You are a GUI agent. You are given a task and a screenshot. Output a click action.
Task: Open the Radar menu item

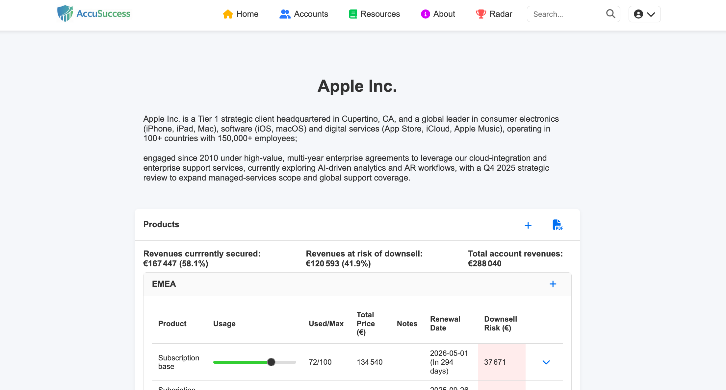(x=494, y=14)
